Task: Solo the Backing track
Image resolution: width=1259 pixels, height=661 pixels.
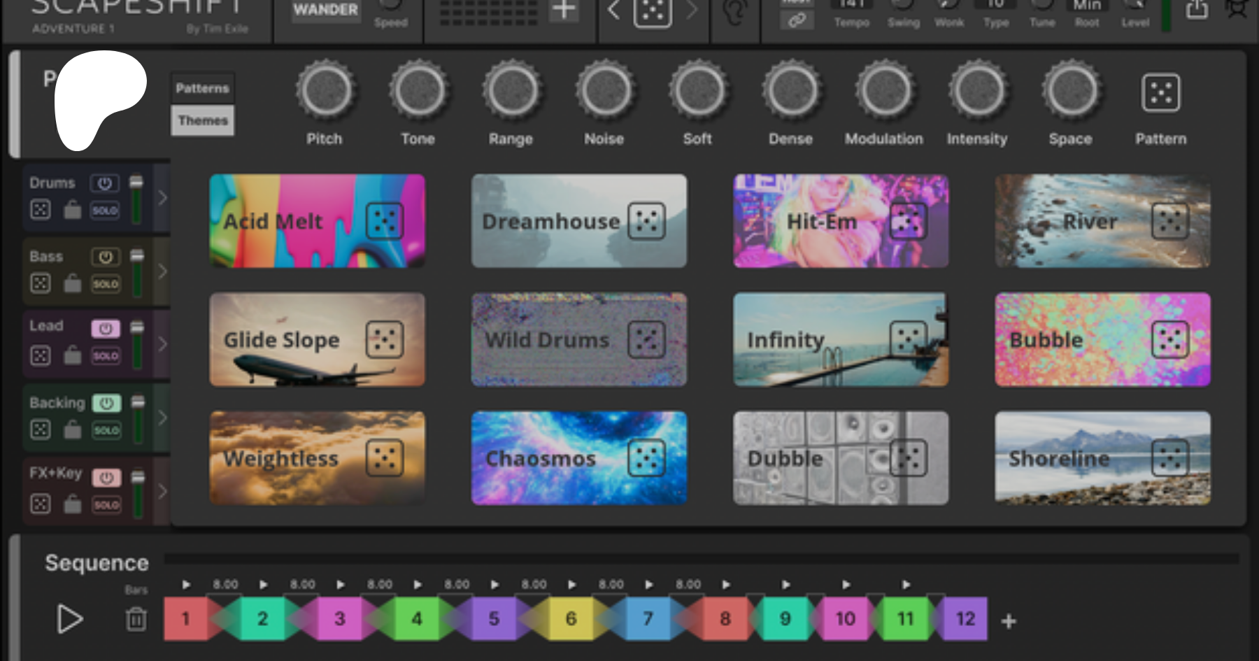Action: coord(106,430)
